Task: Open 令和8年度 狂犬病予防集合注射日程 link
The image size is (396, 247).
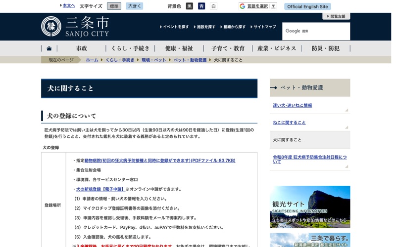Action: click(x=310, y=159)
